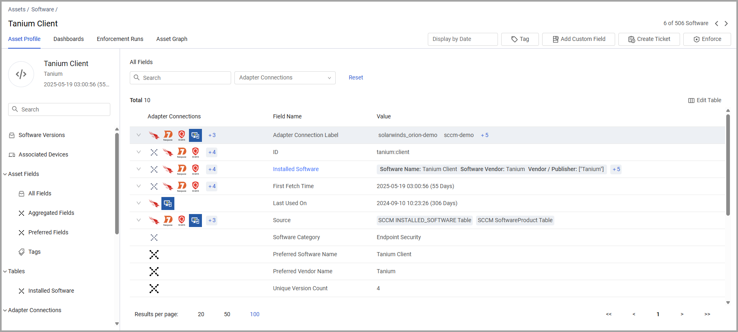Switch to the Dashboards tab

click(69, 39)
